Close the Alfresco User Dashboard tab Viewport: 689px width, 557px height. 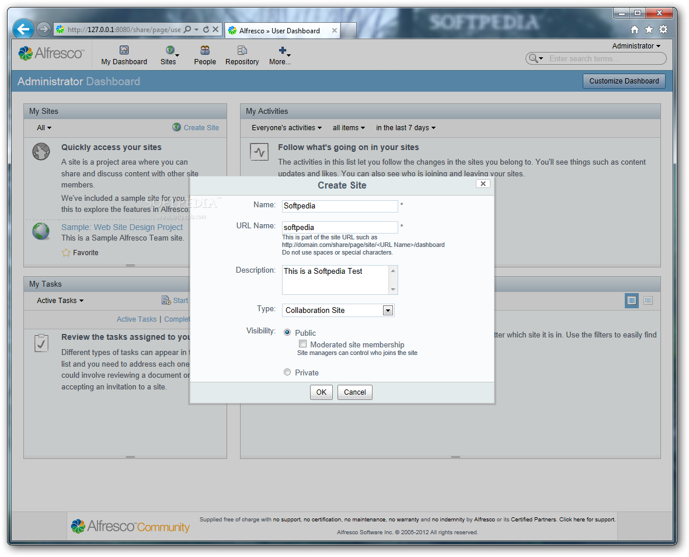point(335,30)
